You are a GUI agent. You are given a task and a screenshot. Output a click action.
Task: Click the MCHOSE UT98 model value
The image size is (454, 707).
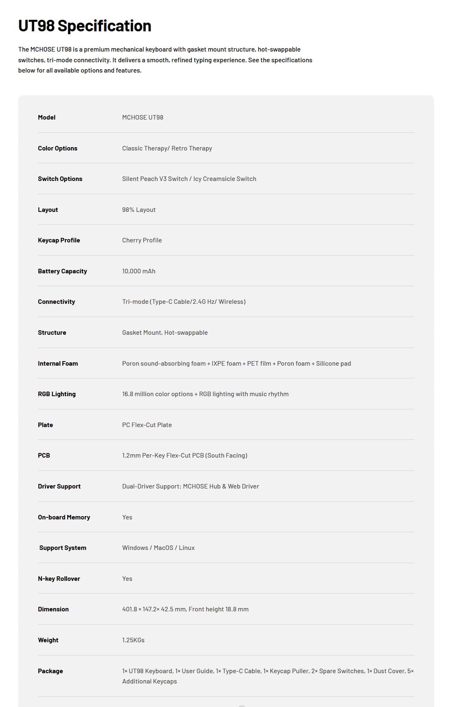pyautogui.click(x=143, y=117)
